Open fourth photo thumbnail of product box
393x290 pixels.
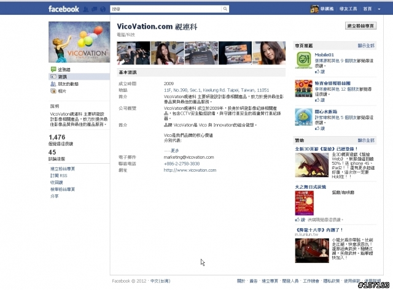tap(235, 53)
